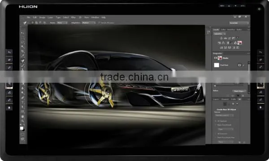This screenshot has height=161, width=269.
Task: Select the Crop tool
Action: pos(22,51)
